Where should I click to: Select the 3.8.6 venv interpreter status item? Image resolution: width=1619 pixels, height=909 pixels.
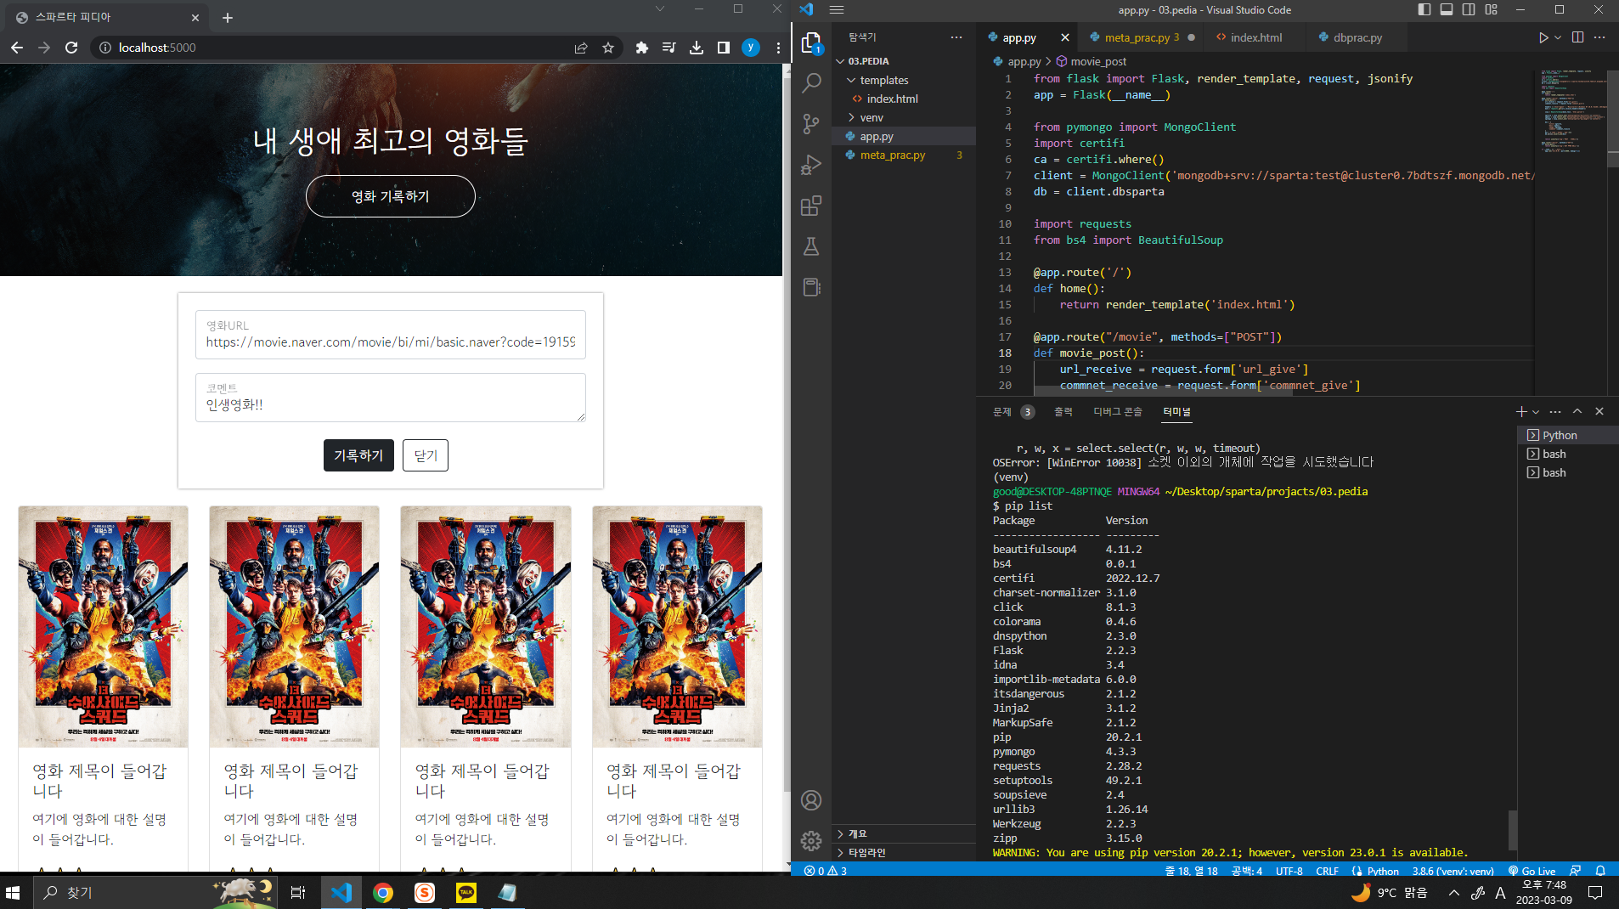[1453, 871]
